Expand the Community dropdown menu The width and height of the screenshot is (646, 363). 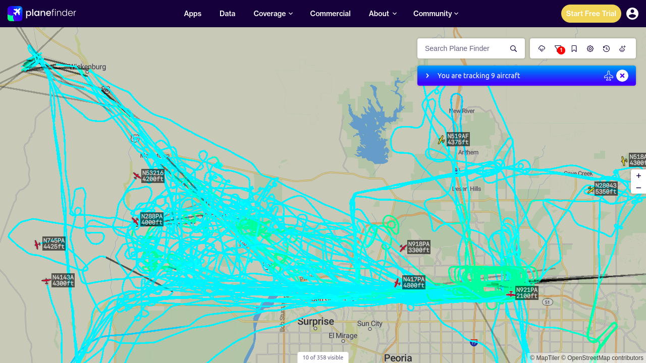[436, 14]
